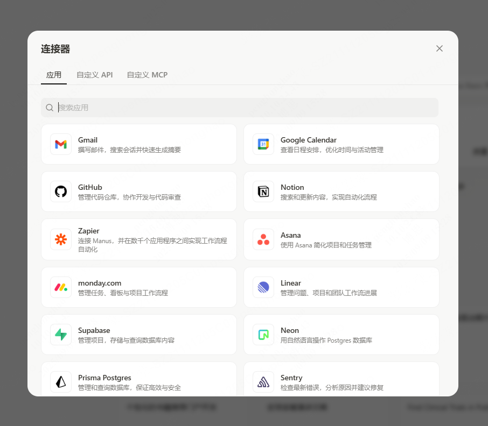
Task: Click description 搜索和更新内容，实现自动化流程
Action: point(329,197)
